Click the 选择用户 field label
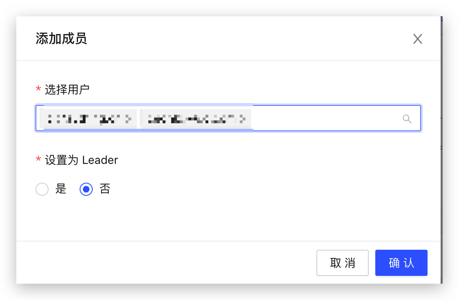Screen dimensions: 459x300 pos(67,90)
